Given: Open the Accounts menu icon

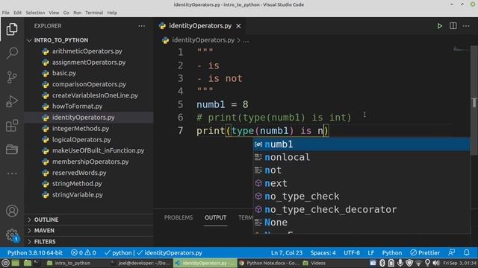Looking at the screenshot, I should 12,211.
